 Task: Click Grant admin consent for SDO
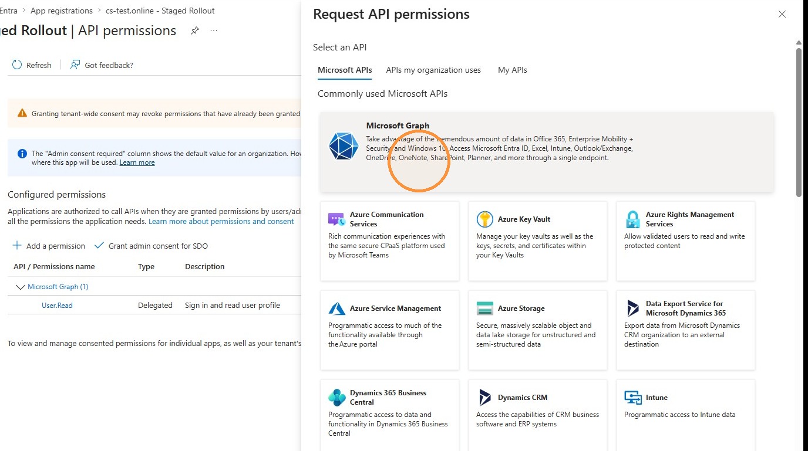(151, 246)
